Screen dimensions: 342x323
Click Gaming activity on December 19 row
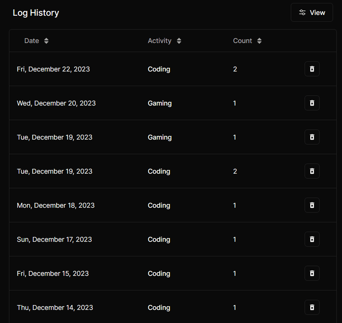[160, 137]
